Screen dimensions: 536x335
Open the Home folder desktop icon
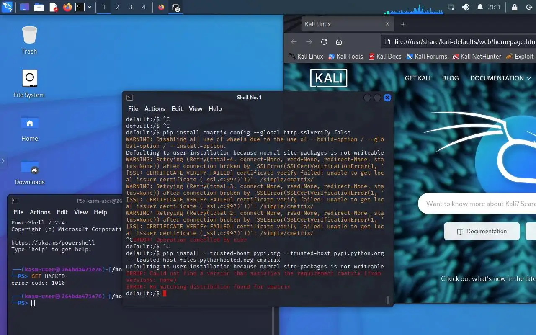point(29,128)
